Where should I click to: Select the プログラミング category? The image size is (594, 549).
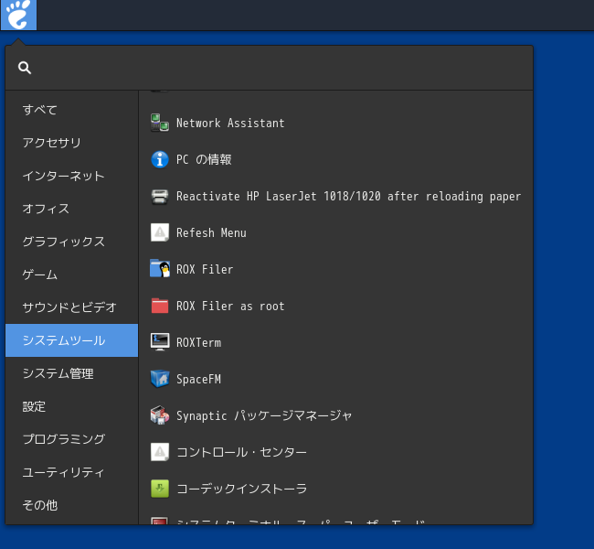click(71, 439)
